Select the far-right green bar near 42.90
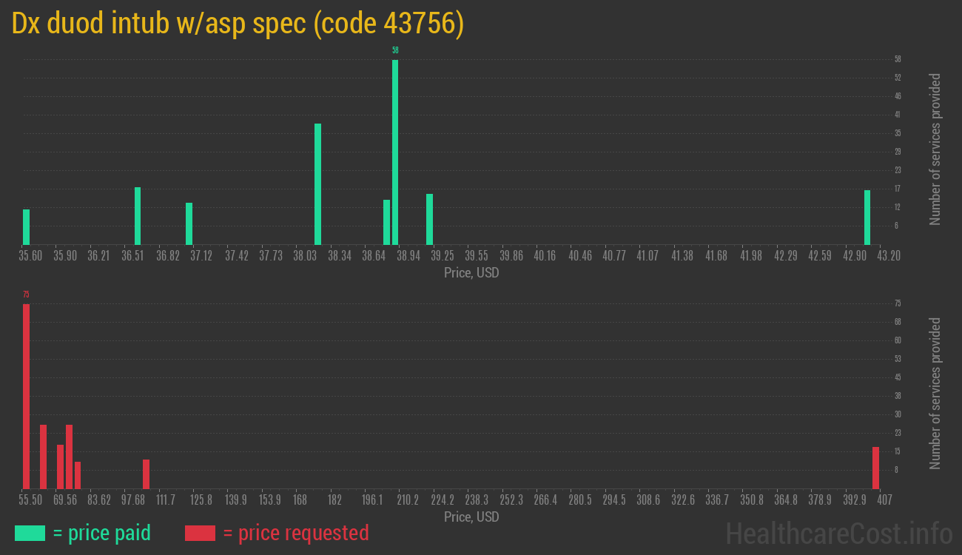The height and width of the screenshot is (555, 962). pos(867,217)
